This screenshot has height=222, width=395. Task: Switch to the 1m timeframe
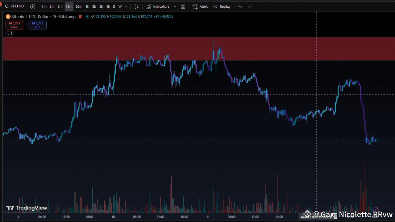[44, 6]
